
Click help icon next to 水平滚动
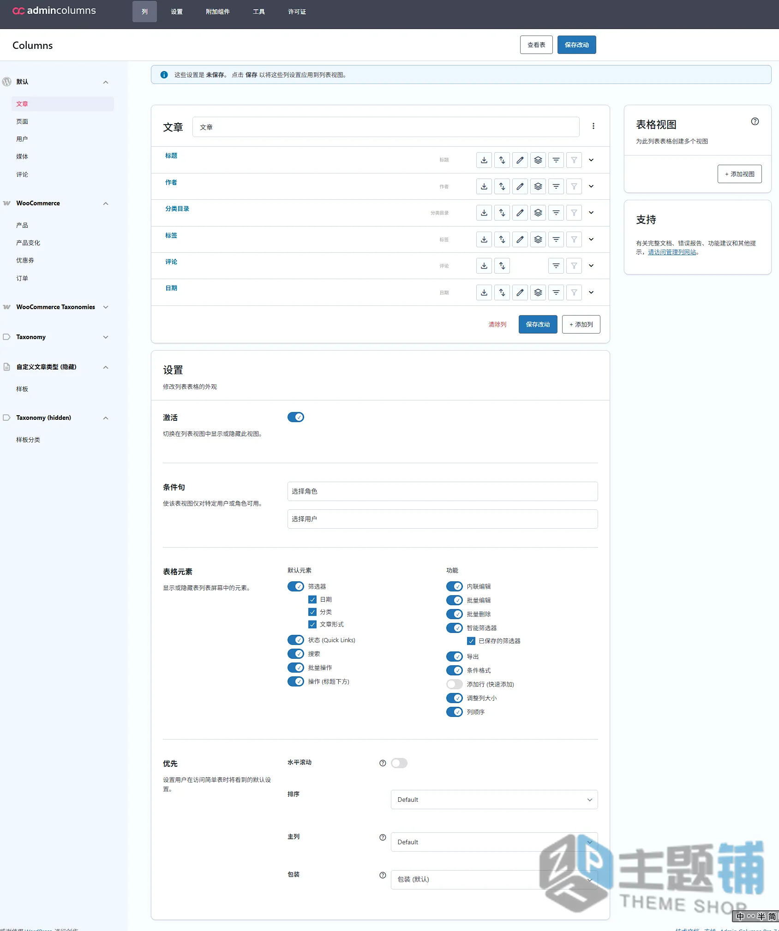pos(383,763)
